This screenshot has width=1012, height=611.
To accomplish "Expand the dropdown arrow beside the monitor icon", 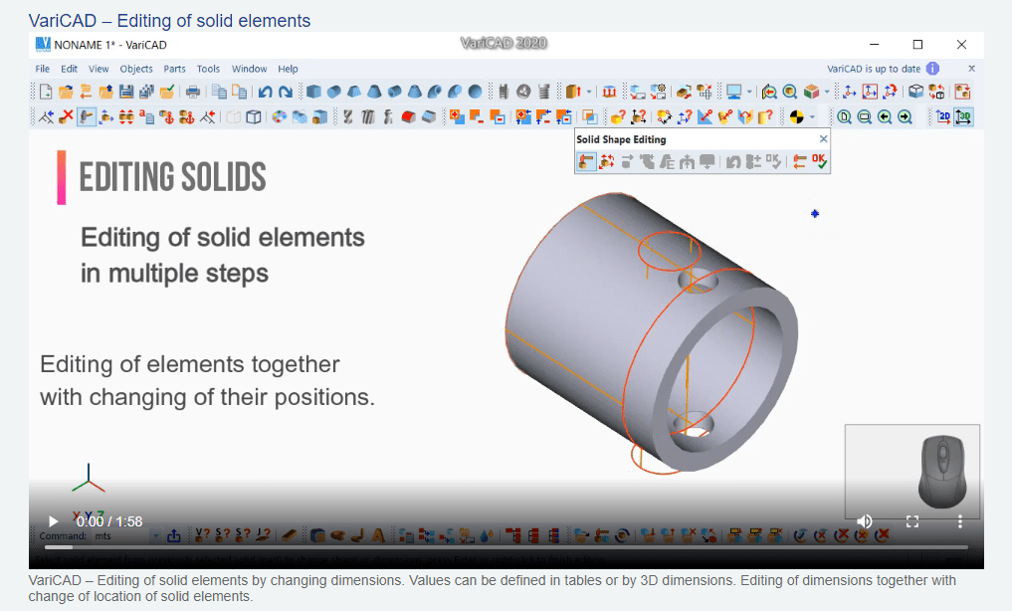I will coord(748,93).
